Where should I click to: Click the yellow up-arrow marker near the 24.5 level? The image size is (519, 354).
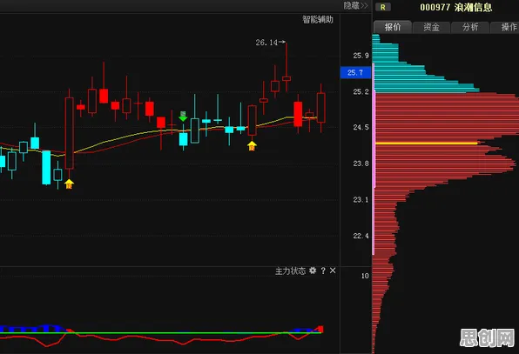252,146
